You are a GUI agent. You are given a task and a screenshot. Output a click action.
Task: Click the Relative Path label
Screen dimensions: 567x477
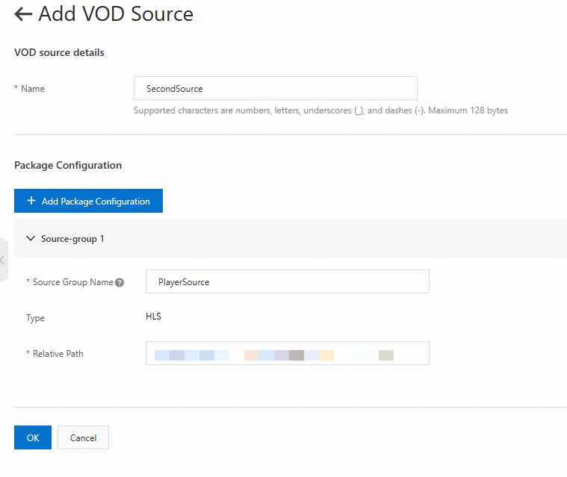[58, 354]
